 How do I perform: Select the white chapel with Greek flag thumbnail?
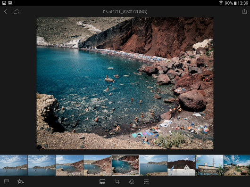pos(182,165)
